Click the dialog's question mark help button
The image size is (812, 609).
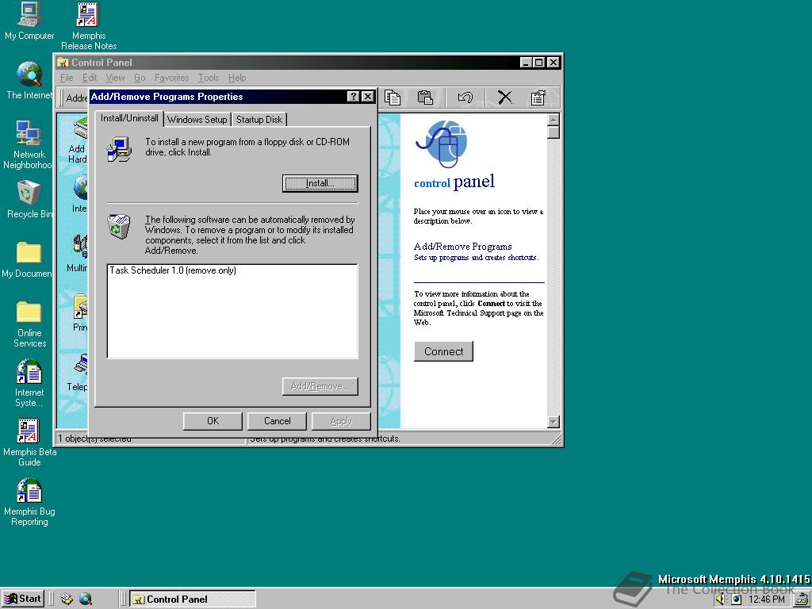pyautogui.click(x=353, y=96)
